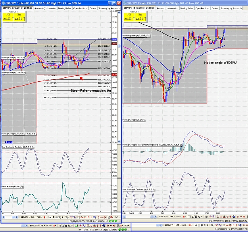Select Relative Strength Index label in 5 min chart
This screenshot has width=248, height=232.
(12, 187)
